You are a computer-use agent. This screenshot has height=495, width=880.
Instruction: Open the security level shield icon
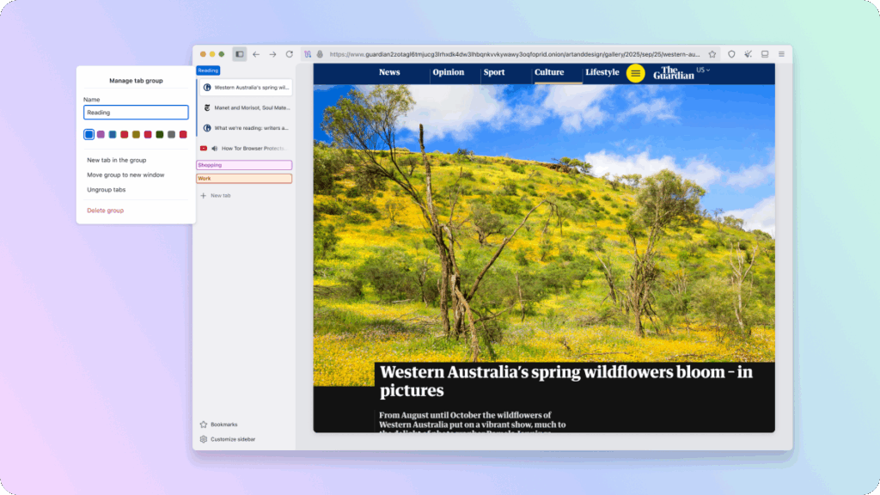click(731, 53)
